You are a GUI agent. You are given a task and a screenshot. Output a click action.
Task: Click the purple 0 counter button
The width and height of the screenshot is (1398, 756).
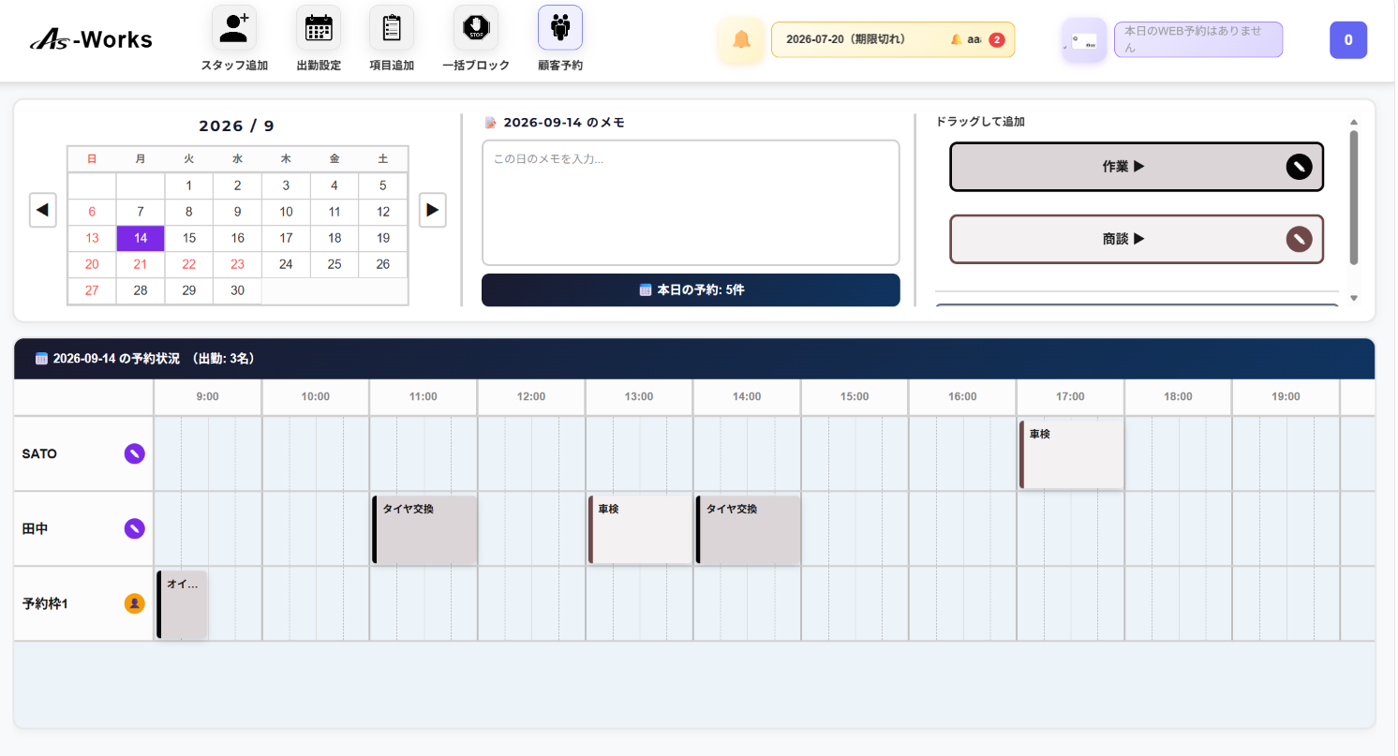[1348, 40]
